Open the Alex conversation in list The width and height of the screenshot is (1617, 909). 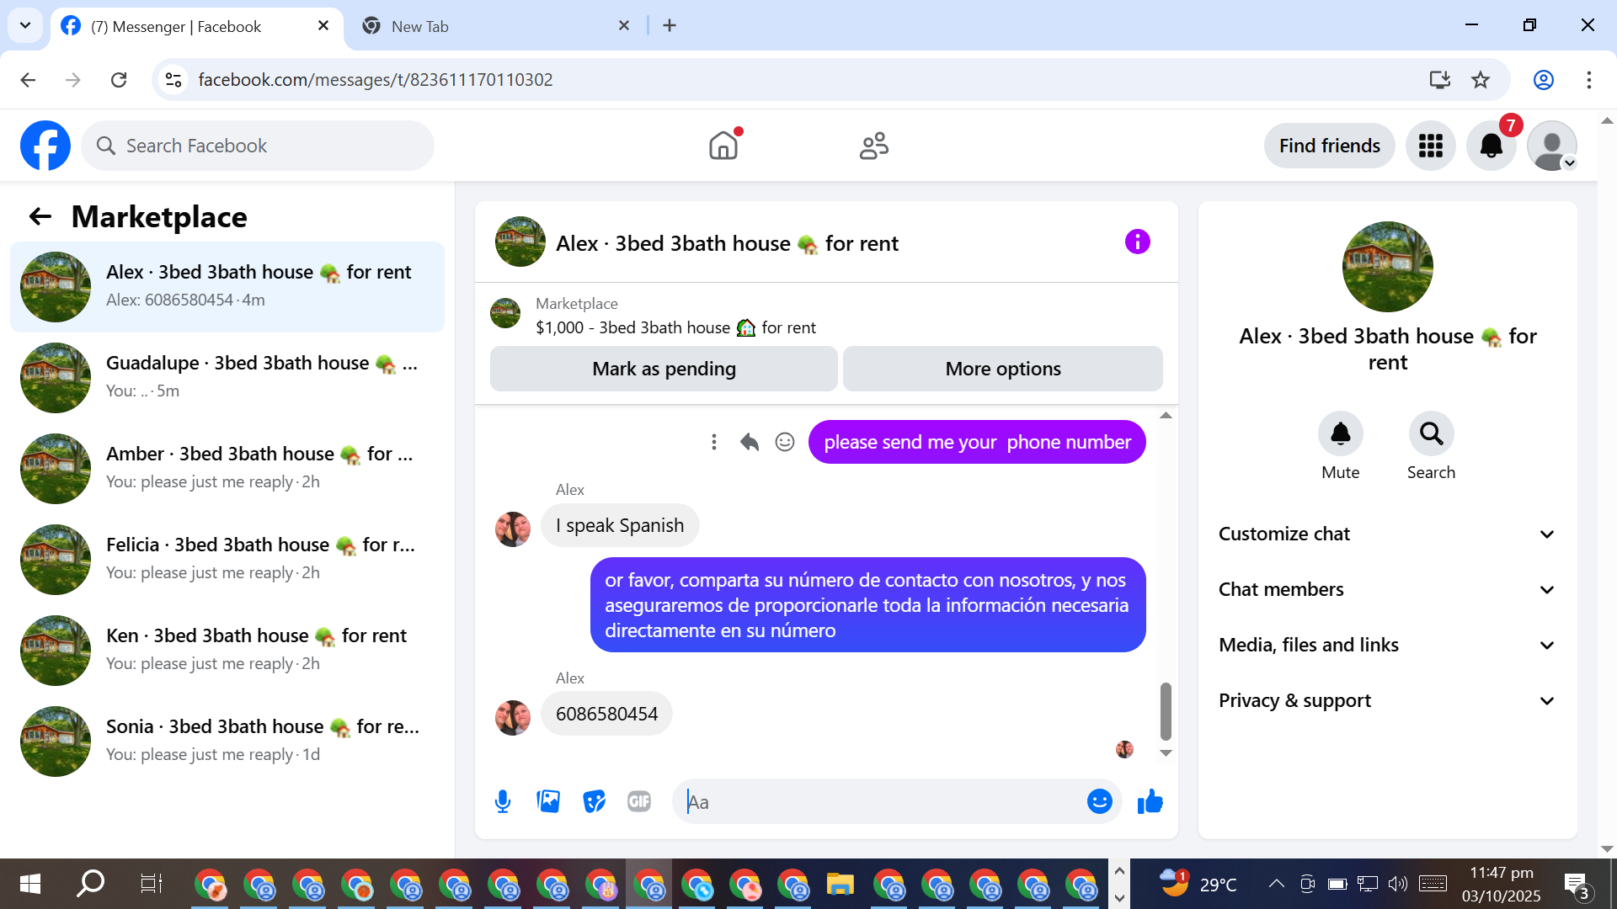227,287
